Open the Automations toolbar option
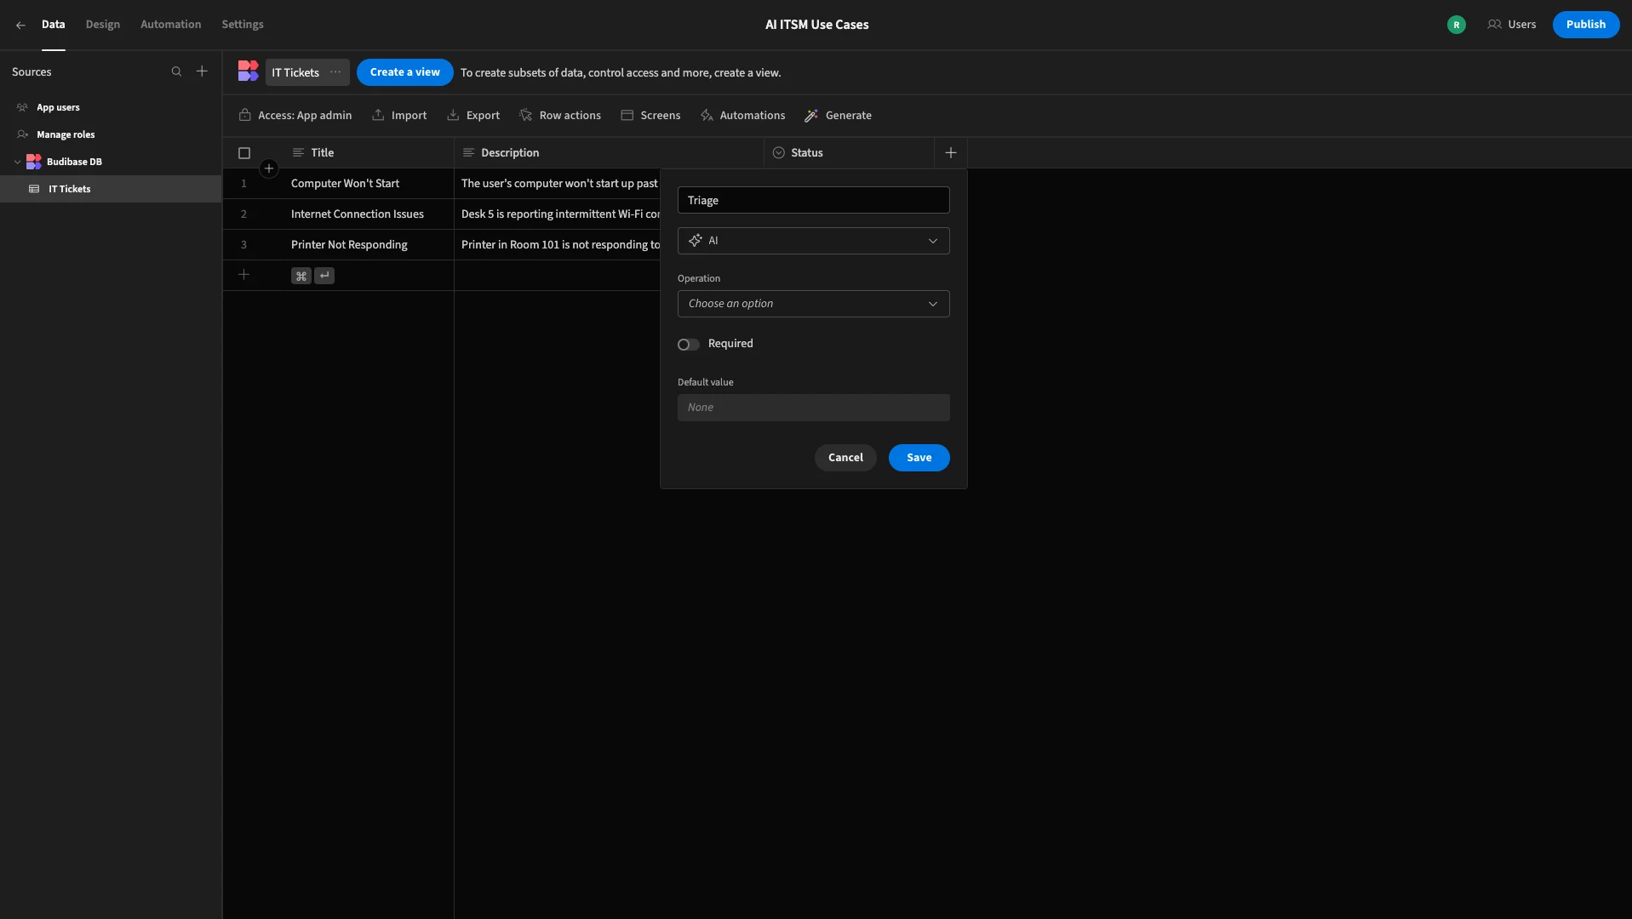Image resolution: width=1632 pixels, height=919 pixels. tap(742, 116)
